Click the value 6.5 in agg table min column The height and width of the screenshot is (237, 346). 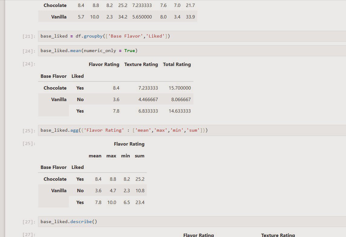pos(127,202)
